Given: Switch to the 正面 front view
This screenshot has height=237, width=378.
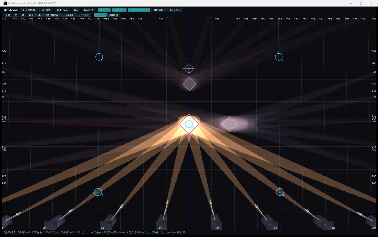Looking at the screenshot, I should pyautogui.click(x=8, y=15).
